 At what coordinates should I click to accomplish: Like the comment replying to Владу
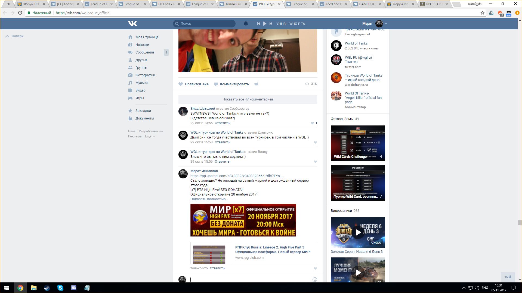[x=315, y=162]
